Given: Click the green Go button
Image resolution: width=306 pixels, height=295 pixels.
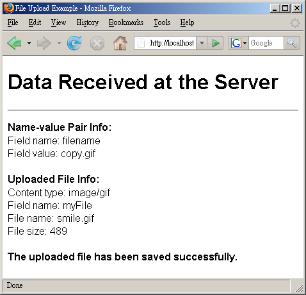Looking at the screenshot, I should [x=215, y=43].
